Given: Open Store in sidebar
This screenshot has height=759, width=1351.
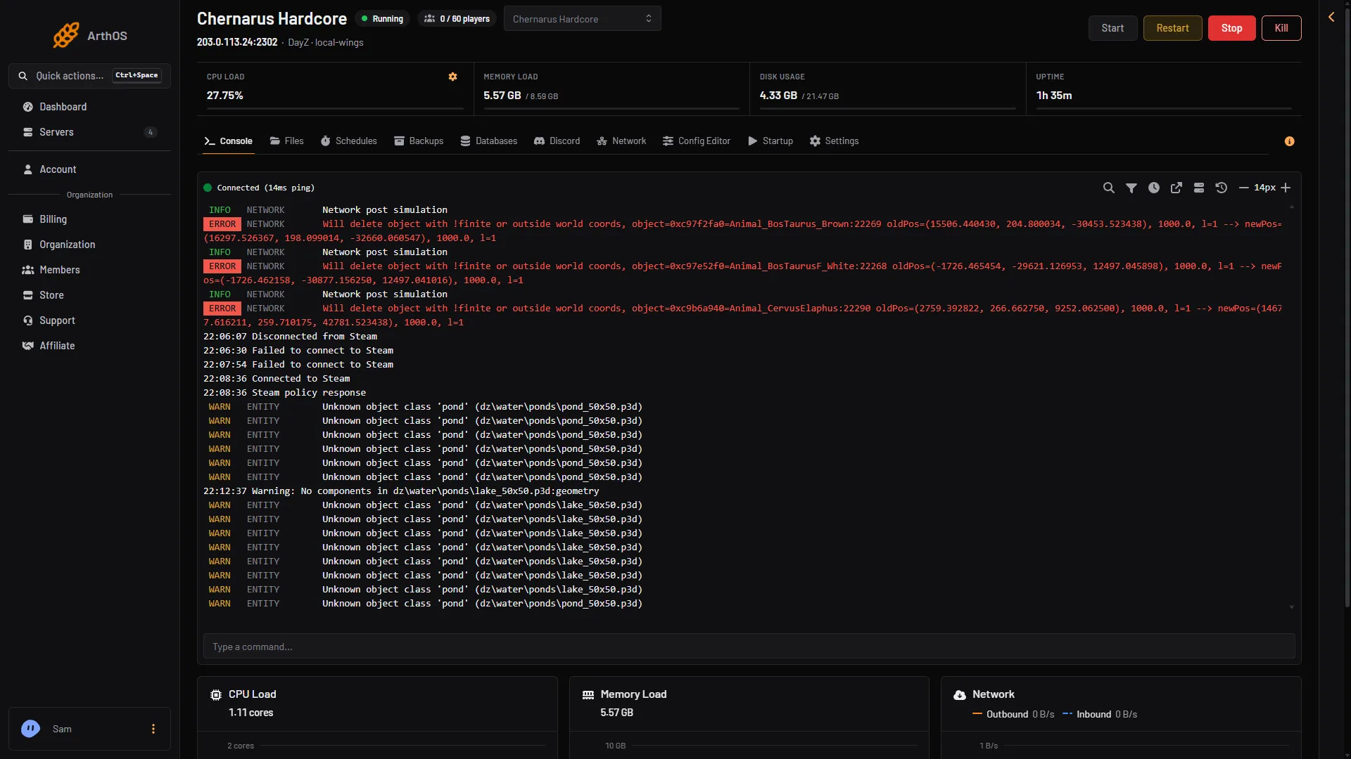Looking at the screenshot, I should pos(89,295).
